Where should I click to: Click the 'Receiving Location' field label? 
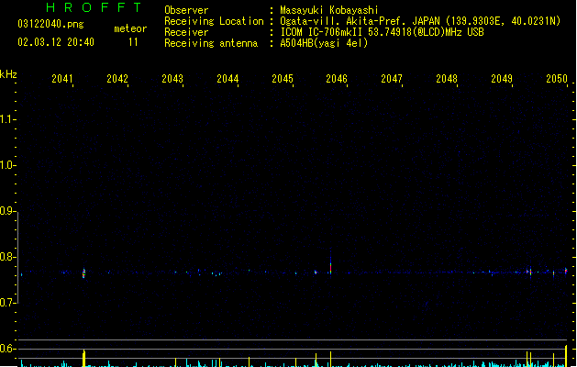pyautogui.click(x=214, y=21)
